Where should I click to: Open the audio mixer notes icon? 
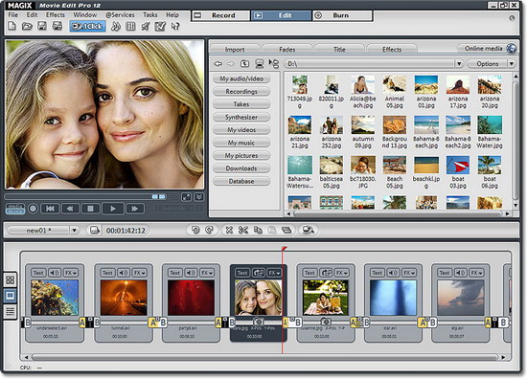coord(116,26)
